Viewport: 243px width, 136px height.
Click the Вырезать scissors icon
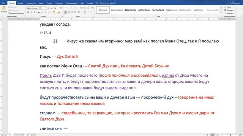pos(9,7)
